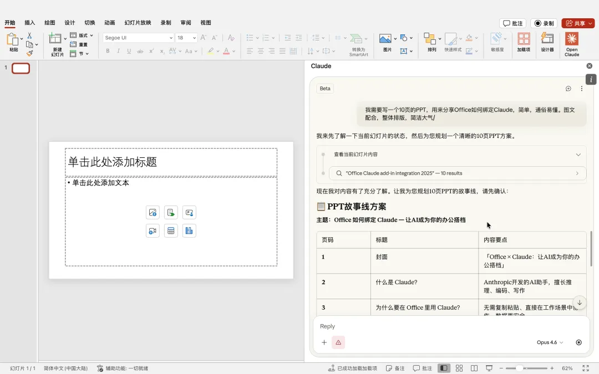Open the Segoe UI font name dropdown
599x374 pixels.
tap(171, 38)
